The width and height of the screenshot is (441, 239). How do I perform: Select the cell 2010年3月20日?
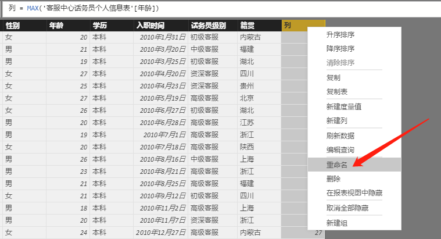[x=163, y=49]
